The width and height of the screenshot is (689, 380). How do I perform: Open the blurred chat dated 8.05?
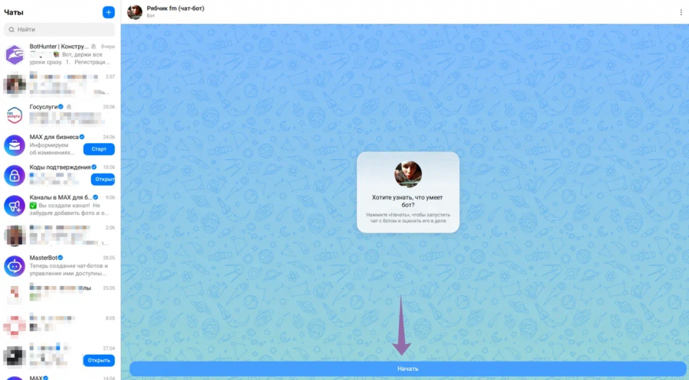coord(60,326)
